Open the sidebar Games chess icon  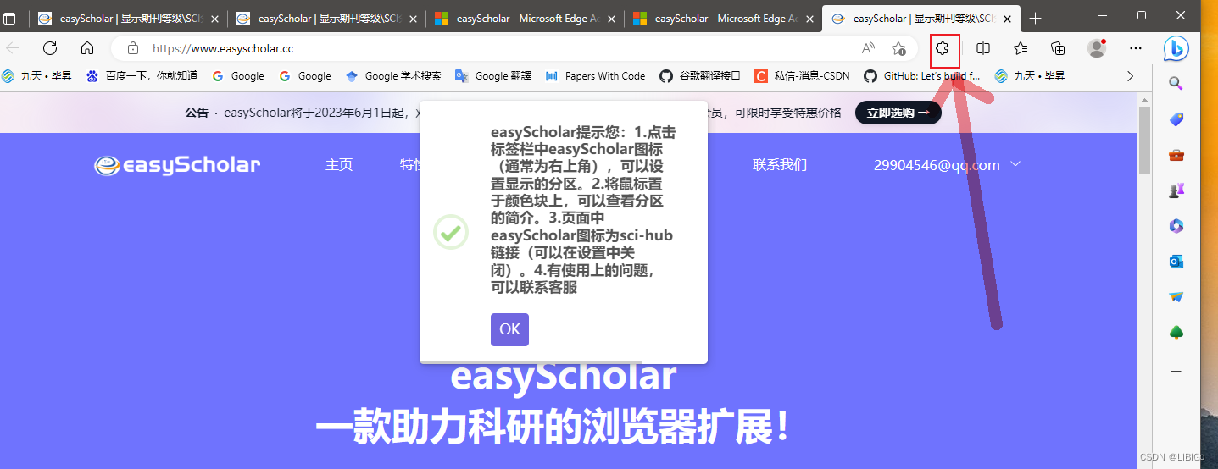(x=1176, y=190)
